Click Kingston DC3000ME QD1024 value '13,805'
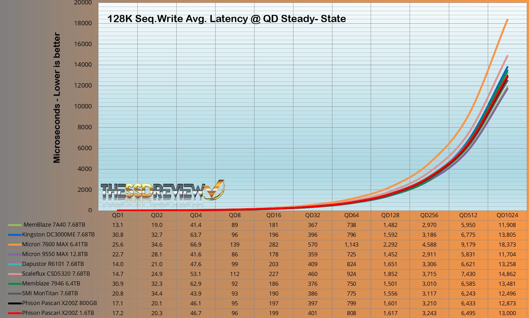The width and height of the screenshot is (529, 318). [x=507, y=235]
